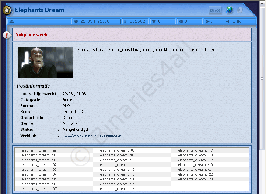This screenshot has width=266, height=194.
Task: Click the arrow export icon in header
Action: (x=239, y=10)
